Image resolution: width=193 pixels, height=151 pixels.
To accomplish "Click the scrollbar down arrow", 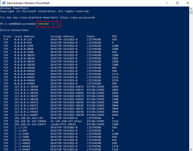I will [x=191, y=149].
